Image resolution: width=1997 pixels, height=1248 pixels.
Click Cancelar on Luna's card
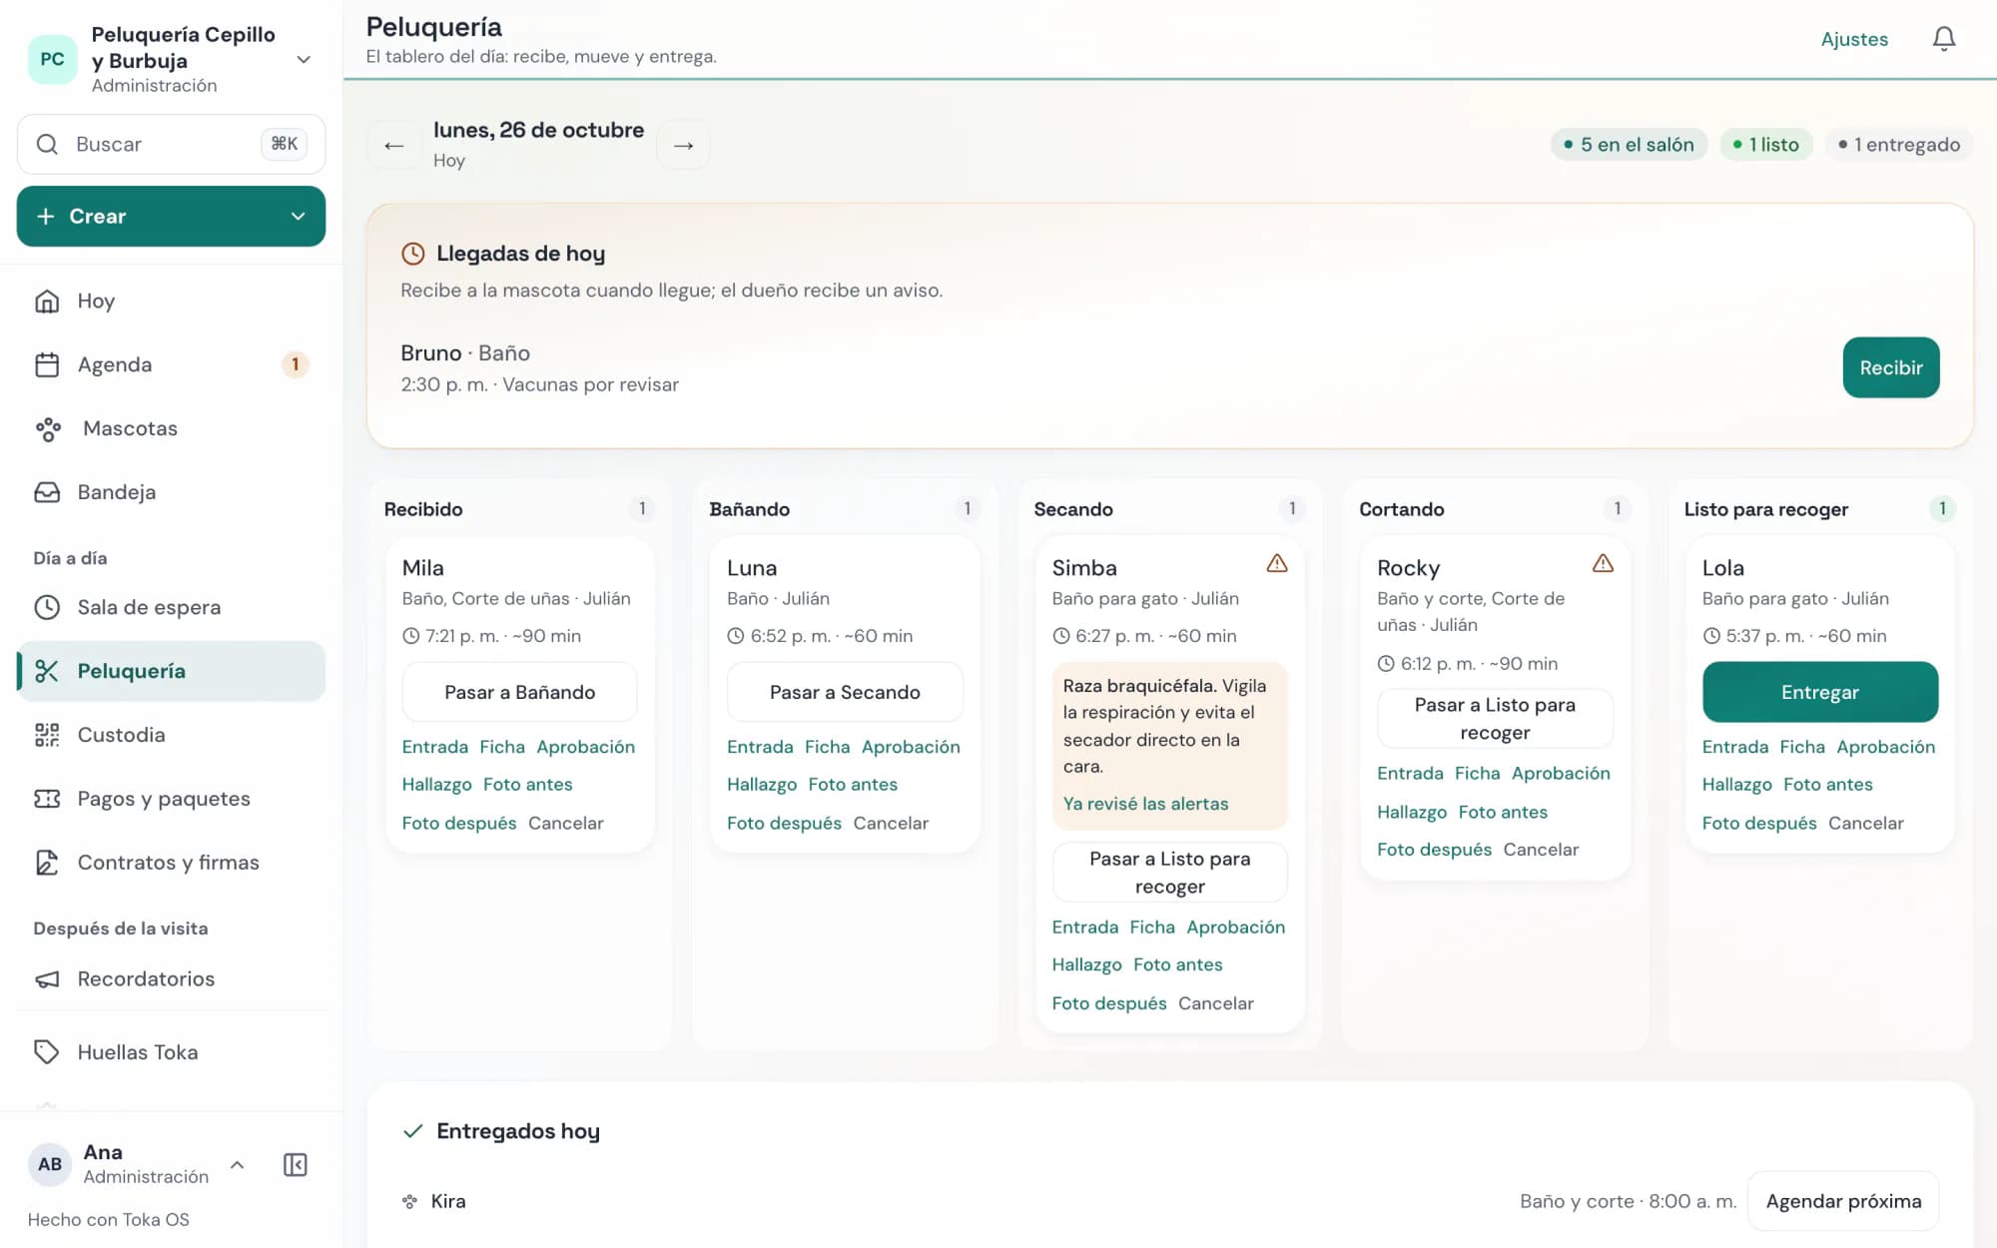pyautogui.click(x=891, y=823)
